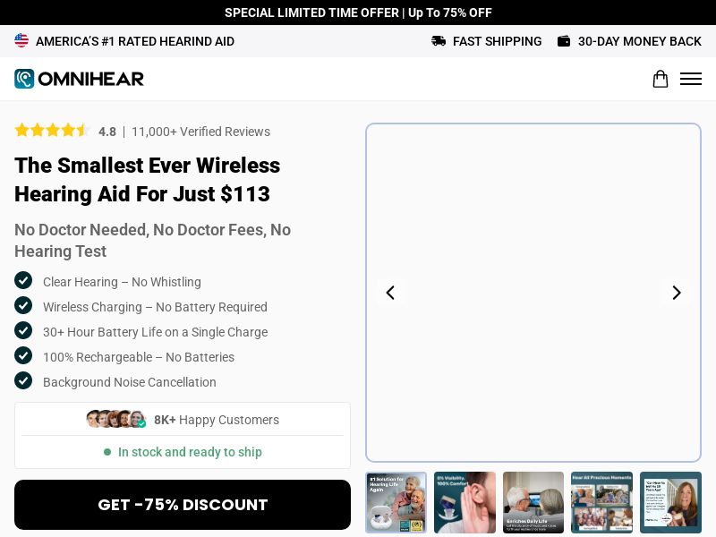Click checkmark beside Wireless Charging feature
This screenshot has width=716, height=537.
(x=23, y=306)
